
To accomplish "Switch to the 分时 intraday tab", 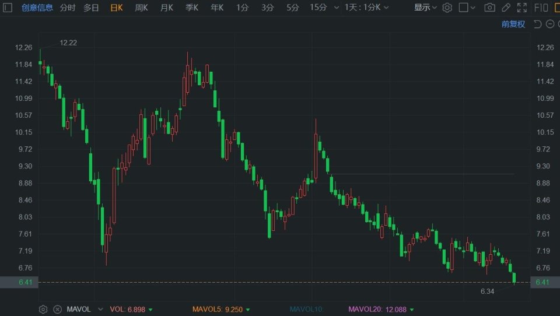I will pyautogui.click(x=68, y=8).
